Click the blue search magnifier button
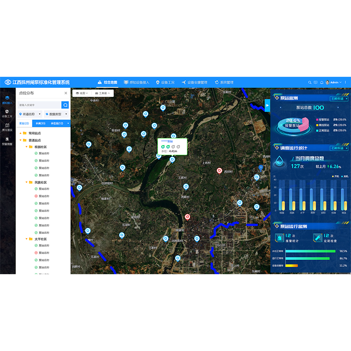Screen dimensions: 351x351 coord(65,105)
